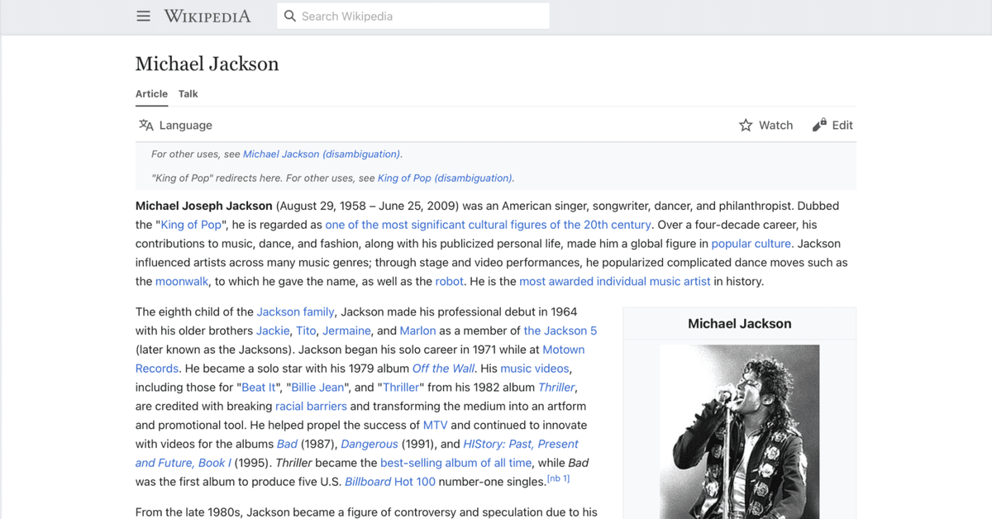Open the hamburger main menu
The height and width of the screenshot is (519, 992).
(144, 16)
